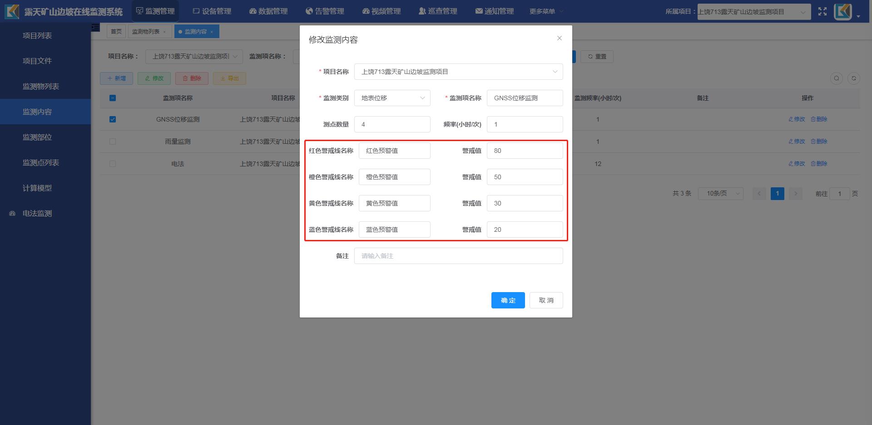Click 修改 edit link in the 雨量监测 row

797,142
